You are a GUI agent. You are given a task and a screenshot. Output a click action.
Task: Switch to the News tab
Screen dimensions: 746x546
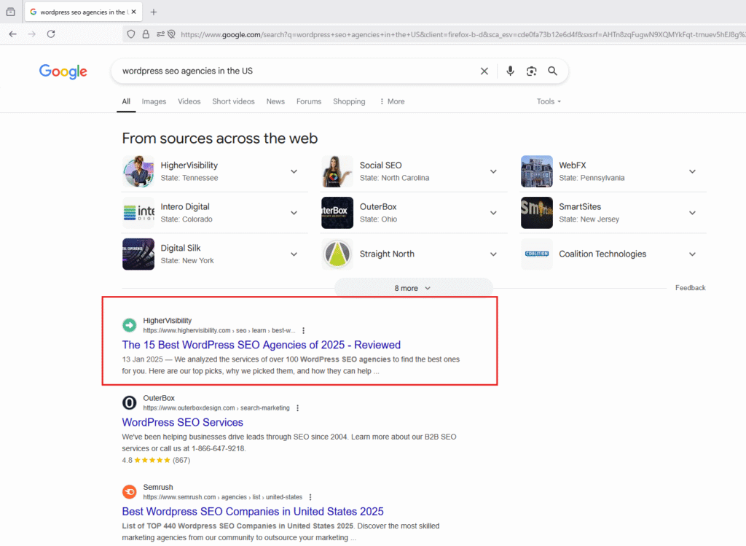coord(275,101)
